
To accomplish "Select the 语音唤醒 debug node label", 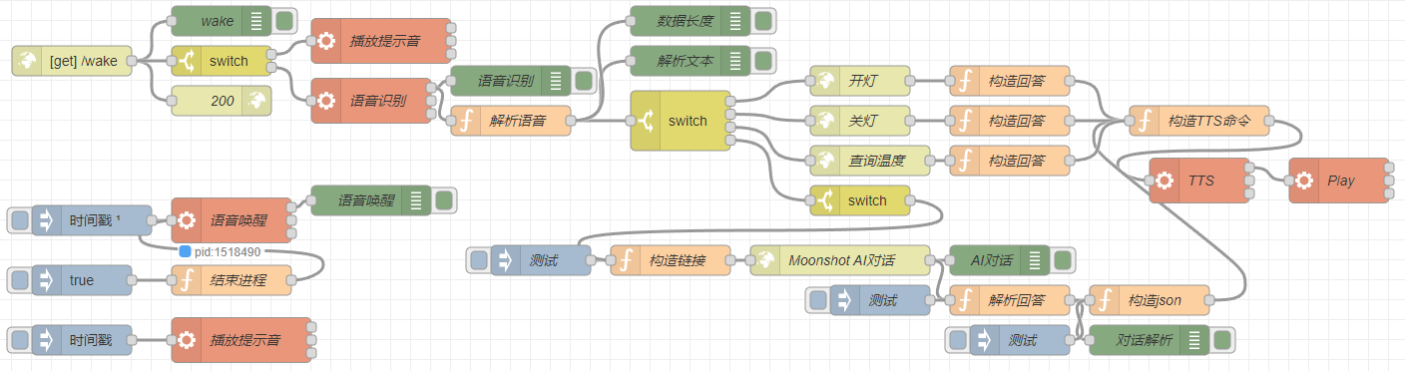I will tap(366, 200).
